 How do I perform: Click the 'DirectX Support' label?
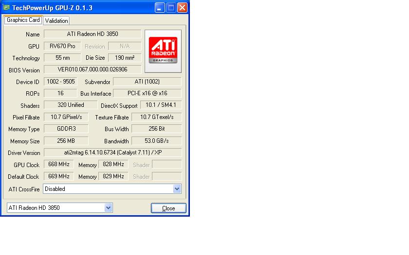pos(119,106)
